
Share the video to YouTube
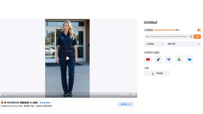coord(148,59)
